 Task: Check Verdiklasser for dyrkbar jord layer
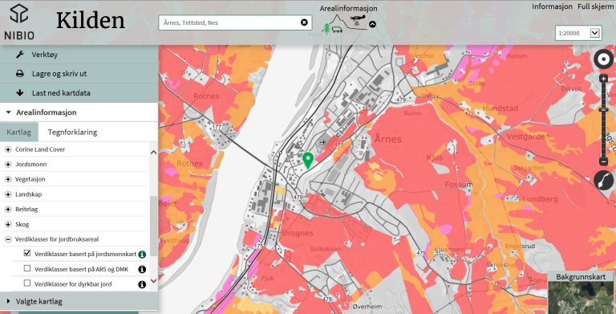click(27, 283)
